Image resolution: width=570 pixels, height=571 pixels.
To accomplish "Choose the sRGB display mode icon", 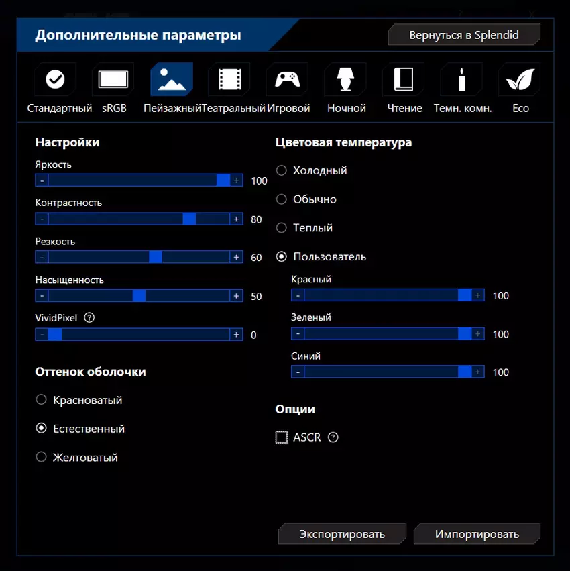I will pos(113,80).
